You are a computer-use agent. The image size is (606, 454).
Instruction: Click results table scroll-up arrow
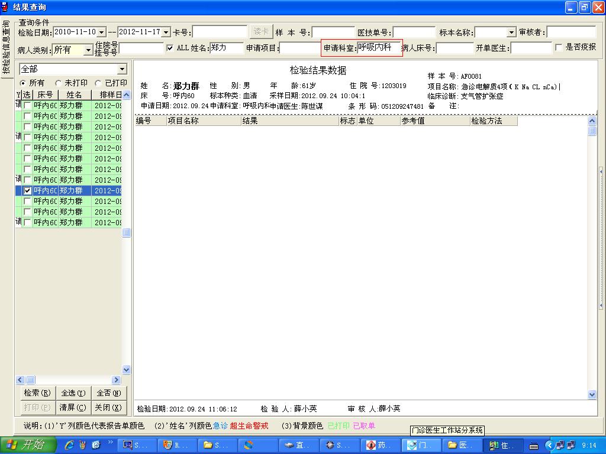point(592,121)
